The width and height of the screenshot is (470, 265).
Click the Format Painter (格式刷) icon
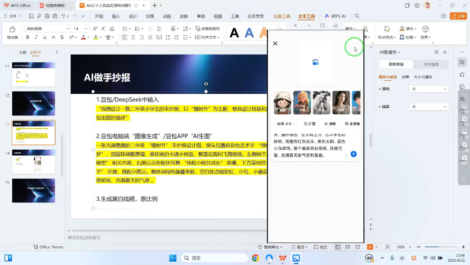[12, 29]
